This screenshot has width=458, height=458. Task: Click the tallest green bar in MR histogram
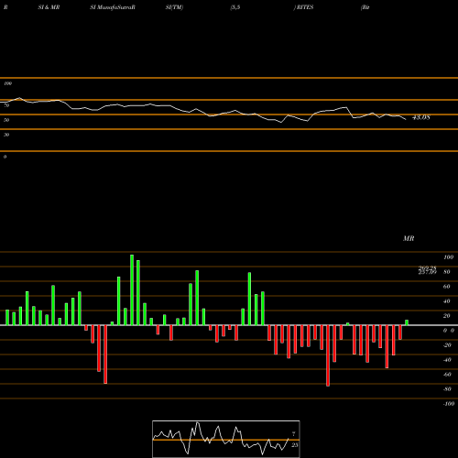tap(132, 290)
